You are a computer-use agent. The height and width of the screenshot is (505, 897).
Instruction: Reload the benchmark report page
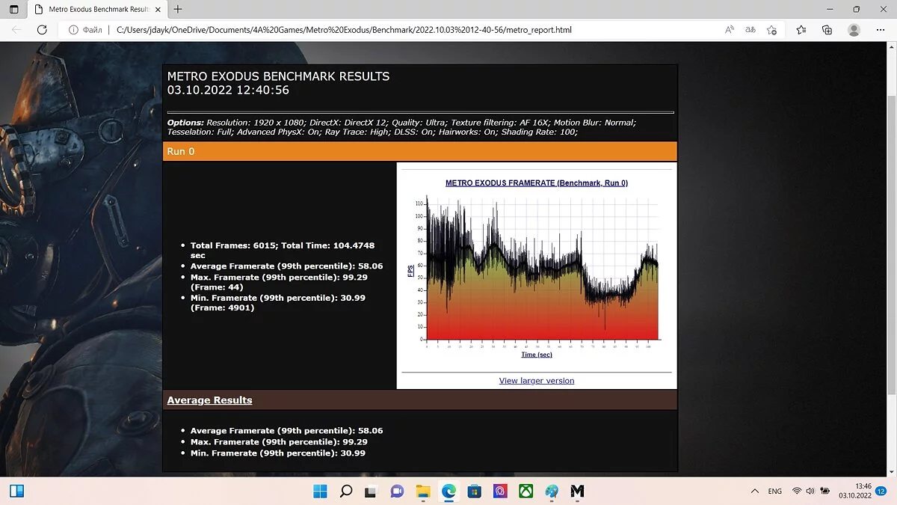point(42,30)
